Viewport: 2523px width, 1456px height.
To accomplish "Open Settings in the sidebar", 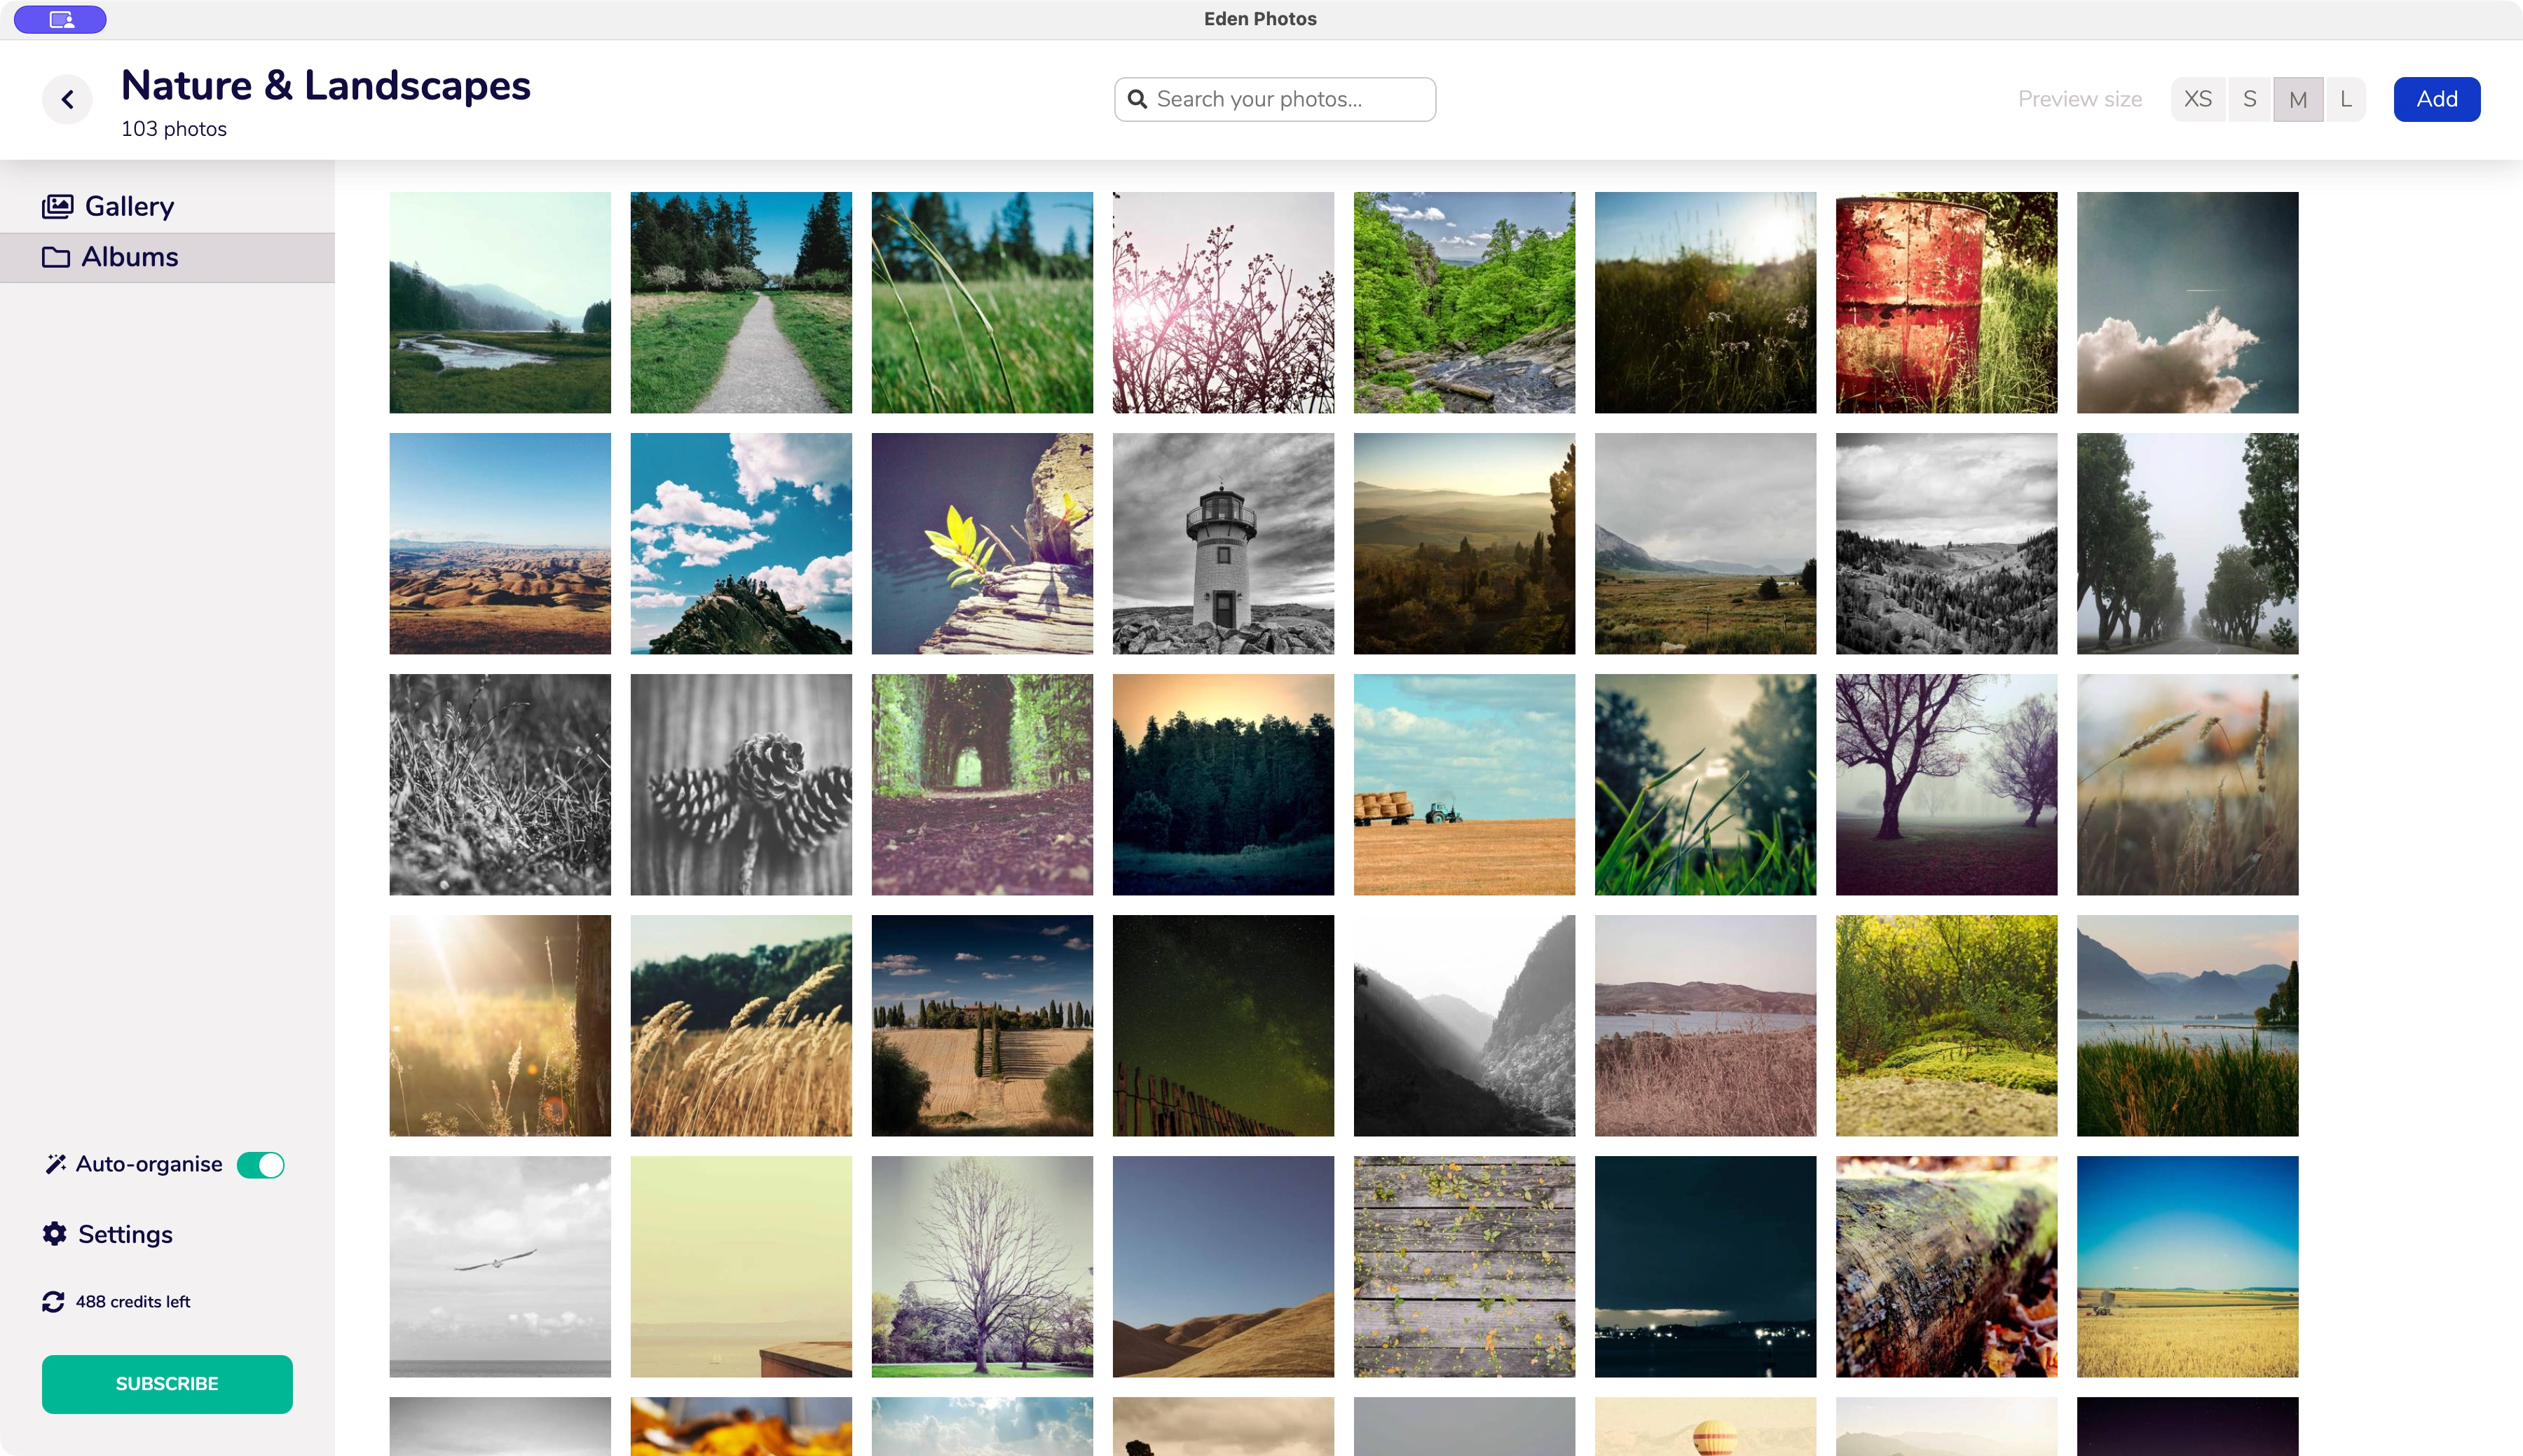I will [x=108, y=1234].
